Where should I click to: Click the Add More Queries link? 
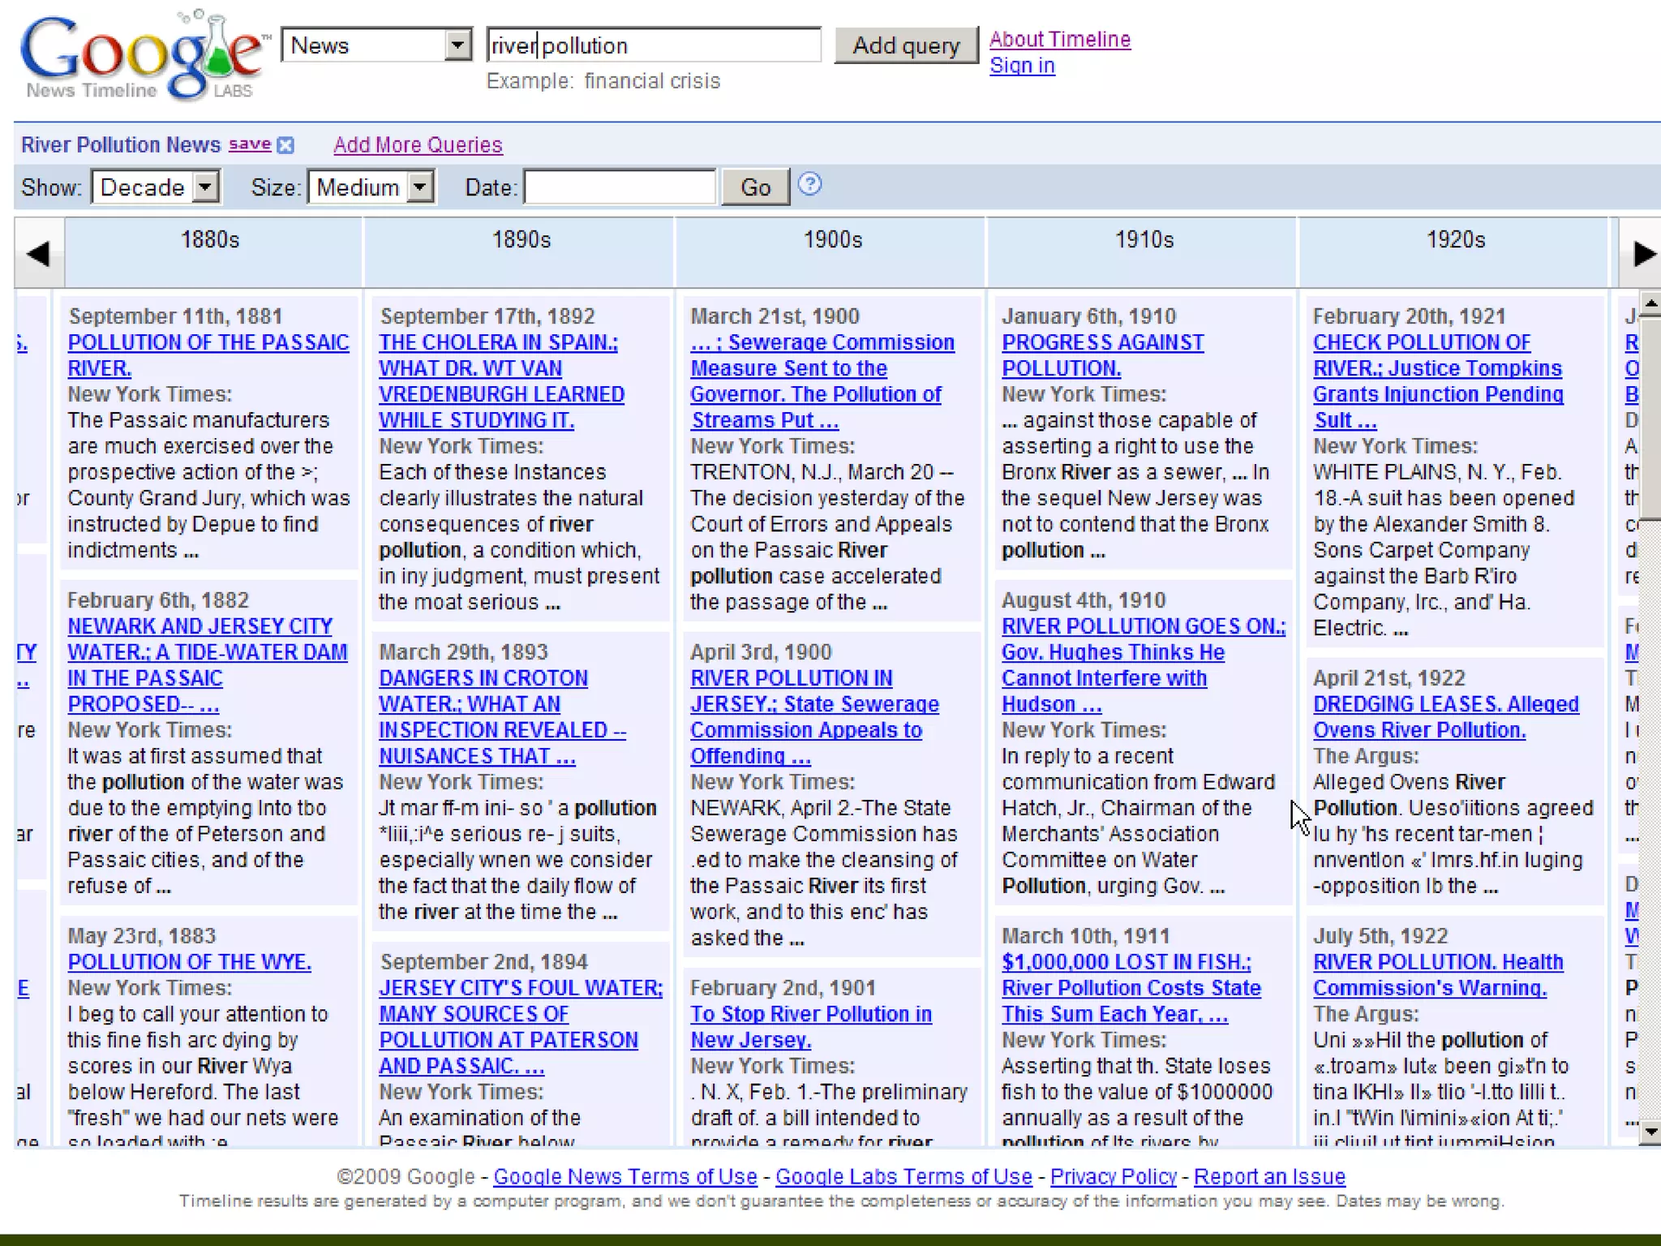(x=418, y=145)
